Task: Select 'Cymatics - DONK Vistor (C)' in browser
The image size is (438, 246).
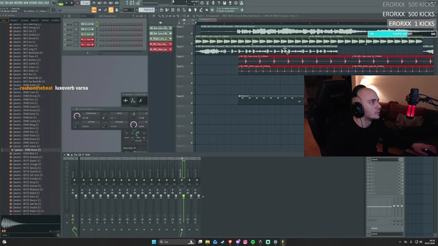Action: tap(27, 150)
